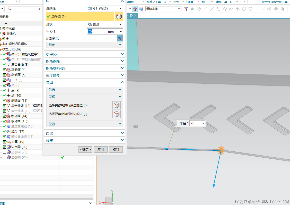Click the edge selection cube icon beside 选择边
Image resolution: width=290 pixels, height=205 pixels.
(x=119, y=16)
